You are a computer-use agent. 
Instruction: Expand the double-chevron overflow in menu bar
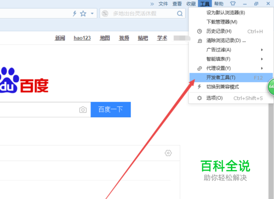(x=152, y=4)
